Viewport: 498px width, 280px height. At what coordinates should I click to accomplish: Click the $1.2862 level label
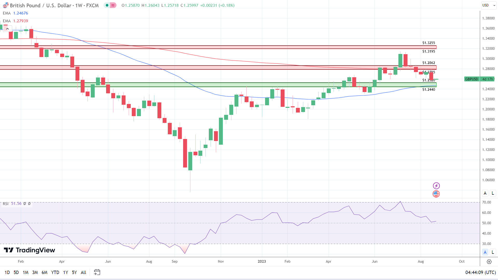[429, 63]
